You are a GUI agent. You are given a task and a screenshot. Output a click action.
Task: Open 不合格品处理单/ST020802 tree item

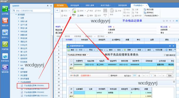click(34, 92)
